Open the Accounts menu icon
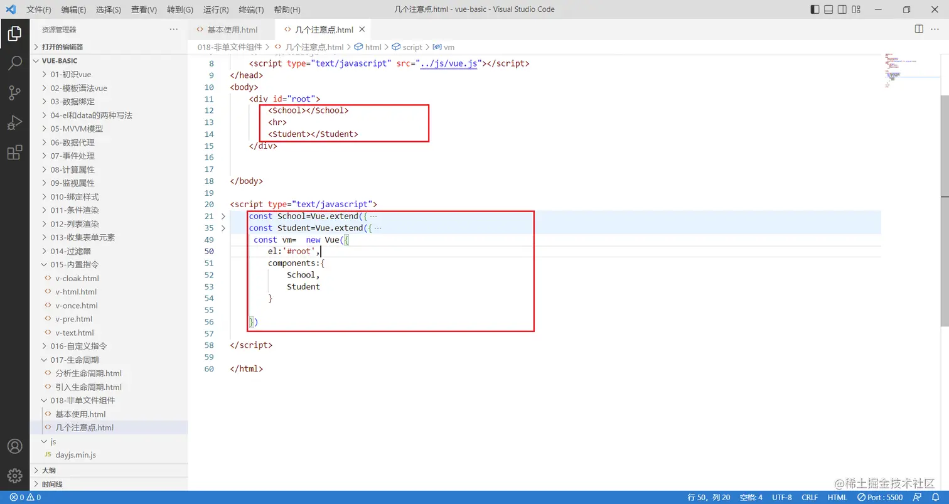 pyautogui.click(x=14, y=446)
